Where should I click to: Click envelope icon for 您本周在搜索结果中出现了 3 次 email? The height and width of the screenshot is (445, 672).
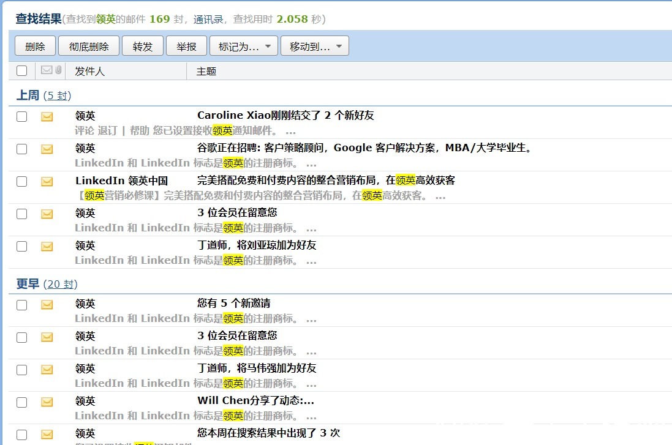coord(47,435)
